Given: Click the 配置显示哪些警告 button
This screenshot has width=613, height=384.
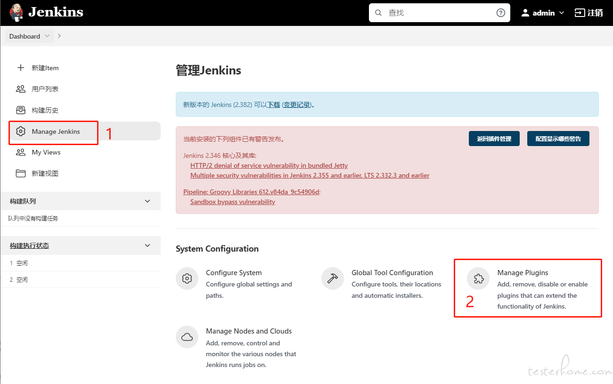Looking at the screenshot, I should tap(558, 139).
